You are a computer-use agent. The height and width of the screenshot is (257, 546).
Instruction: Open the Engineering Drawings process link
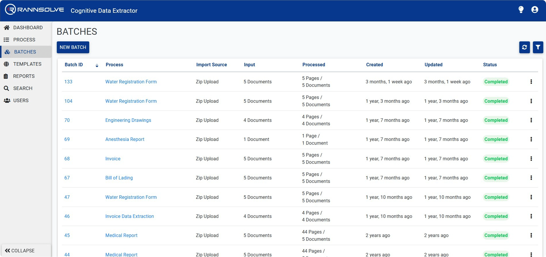[x=128, y=120]
